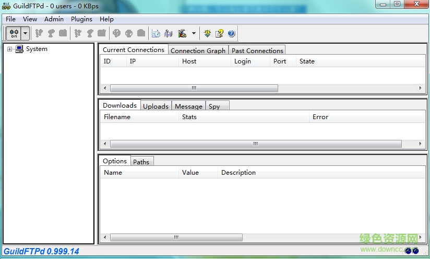The height and width of the screenshot is (259, 430).
Task: Open the Admin menu
Action: [x=54, y=19]
